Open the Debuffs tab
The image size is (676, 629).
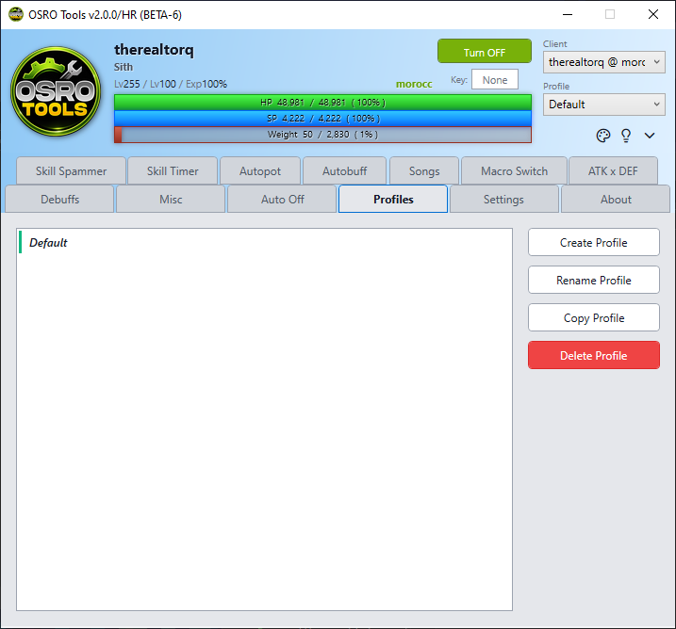[x=59, y=199]
